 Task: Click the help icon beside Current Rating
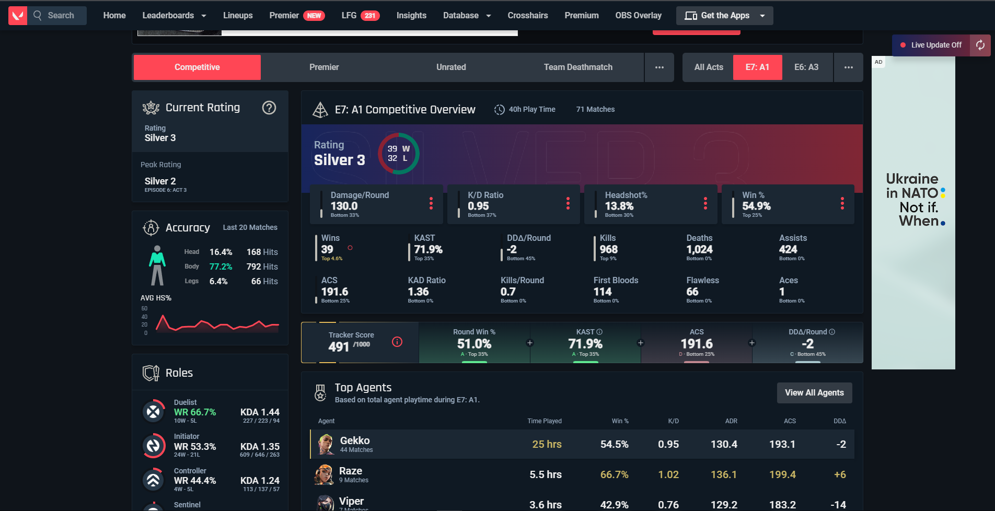click(269, 108)
